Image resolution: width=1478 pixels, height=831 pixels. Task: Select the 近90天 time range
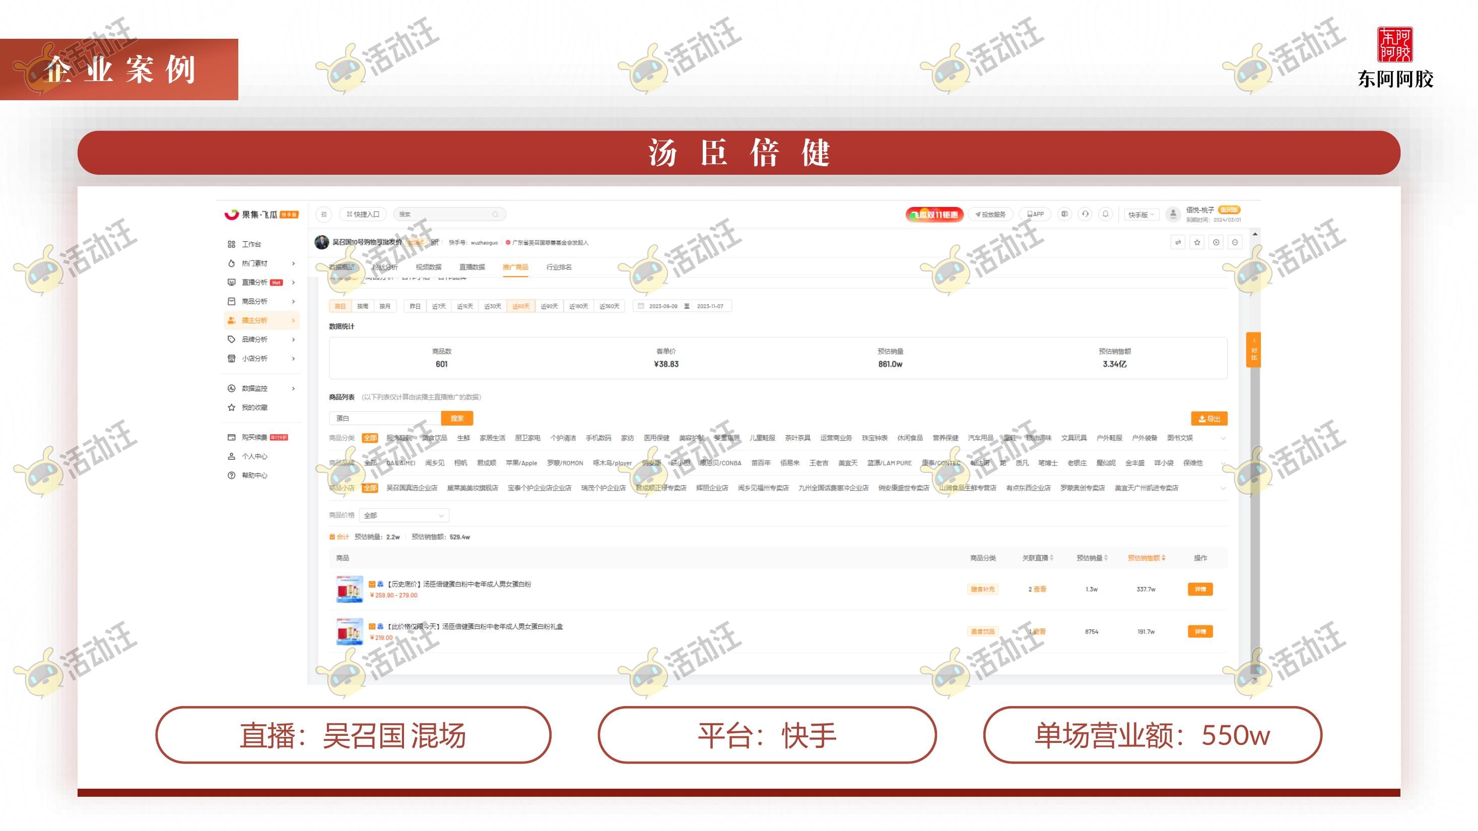click(549, 306)
